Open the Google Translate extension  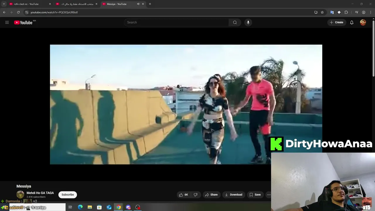(x=332, y=12)
